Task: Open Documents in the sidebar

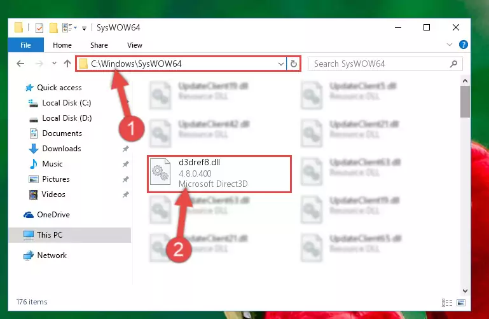Action: pos(62,133)
